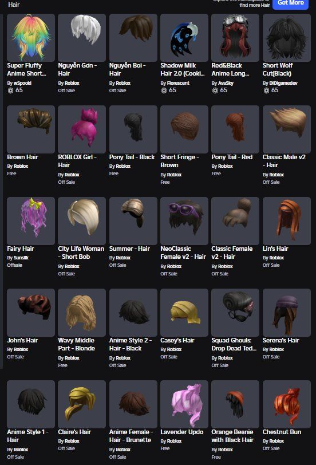Open the Classic Male v2 - Hair title
The image size is (316, 465).
[284, 161]
